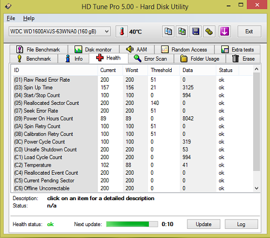The height and width of the screenshot is (238, 270).
Task: Open the Help menu
Action: 29,18
